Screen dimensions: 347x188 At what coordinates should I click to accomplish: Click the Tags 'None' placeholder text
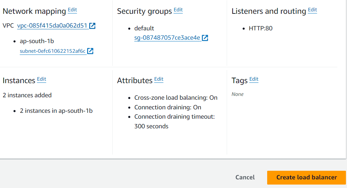point(237,94)
